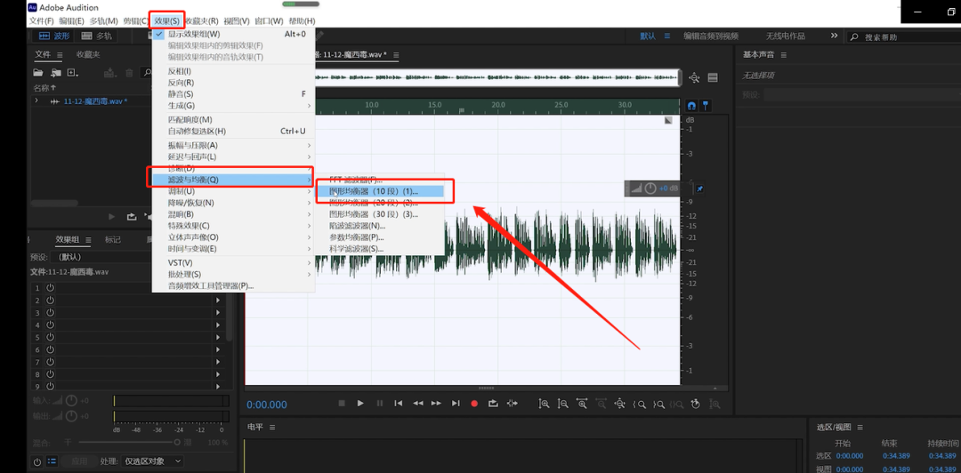Open the 仅选区对象 process dropdown

point(152,461)
